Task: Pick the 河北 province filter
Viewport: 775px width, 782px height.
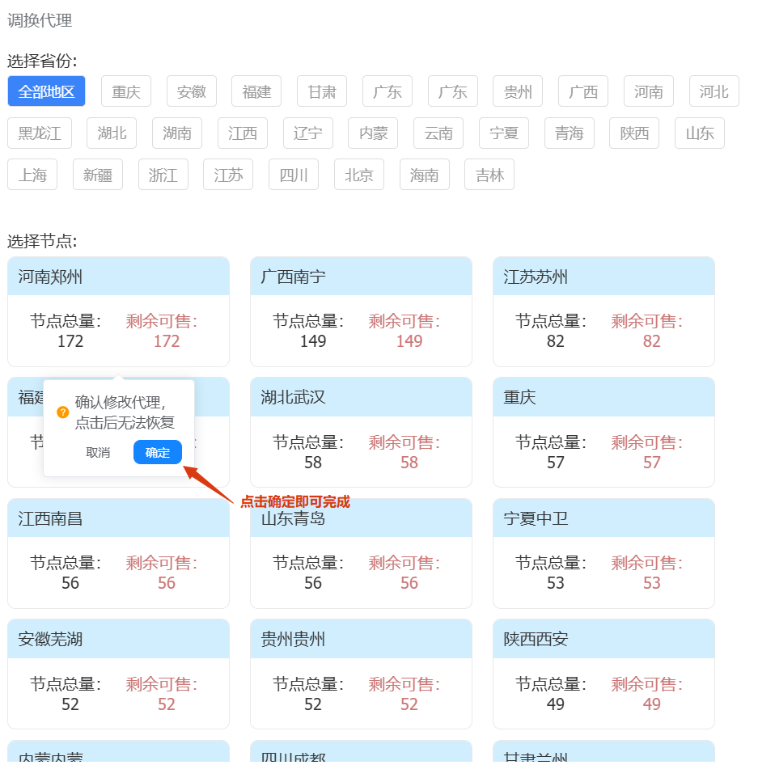Action: [x=714, y=91]
